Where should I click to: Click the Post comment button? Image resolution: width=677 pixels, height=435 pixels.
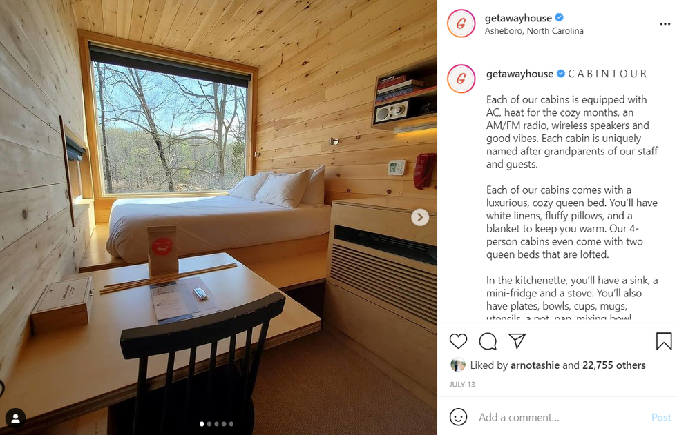(661, 417)
